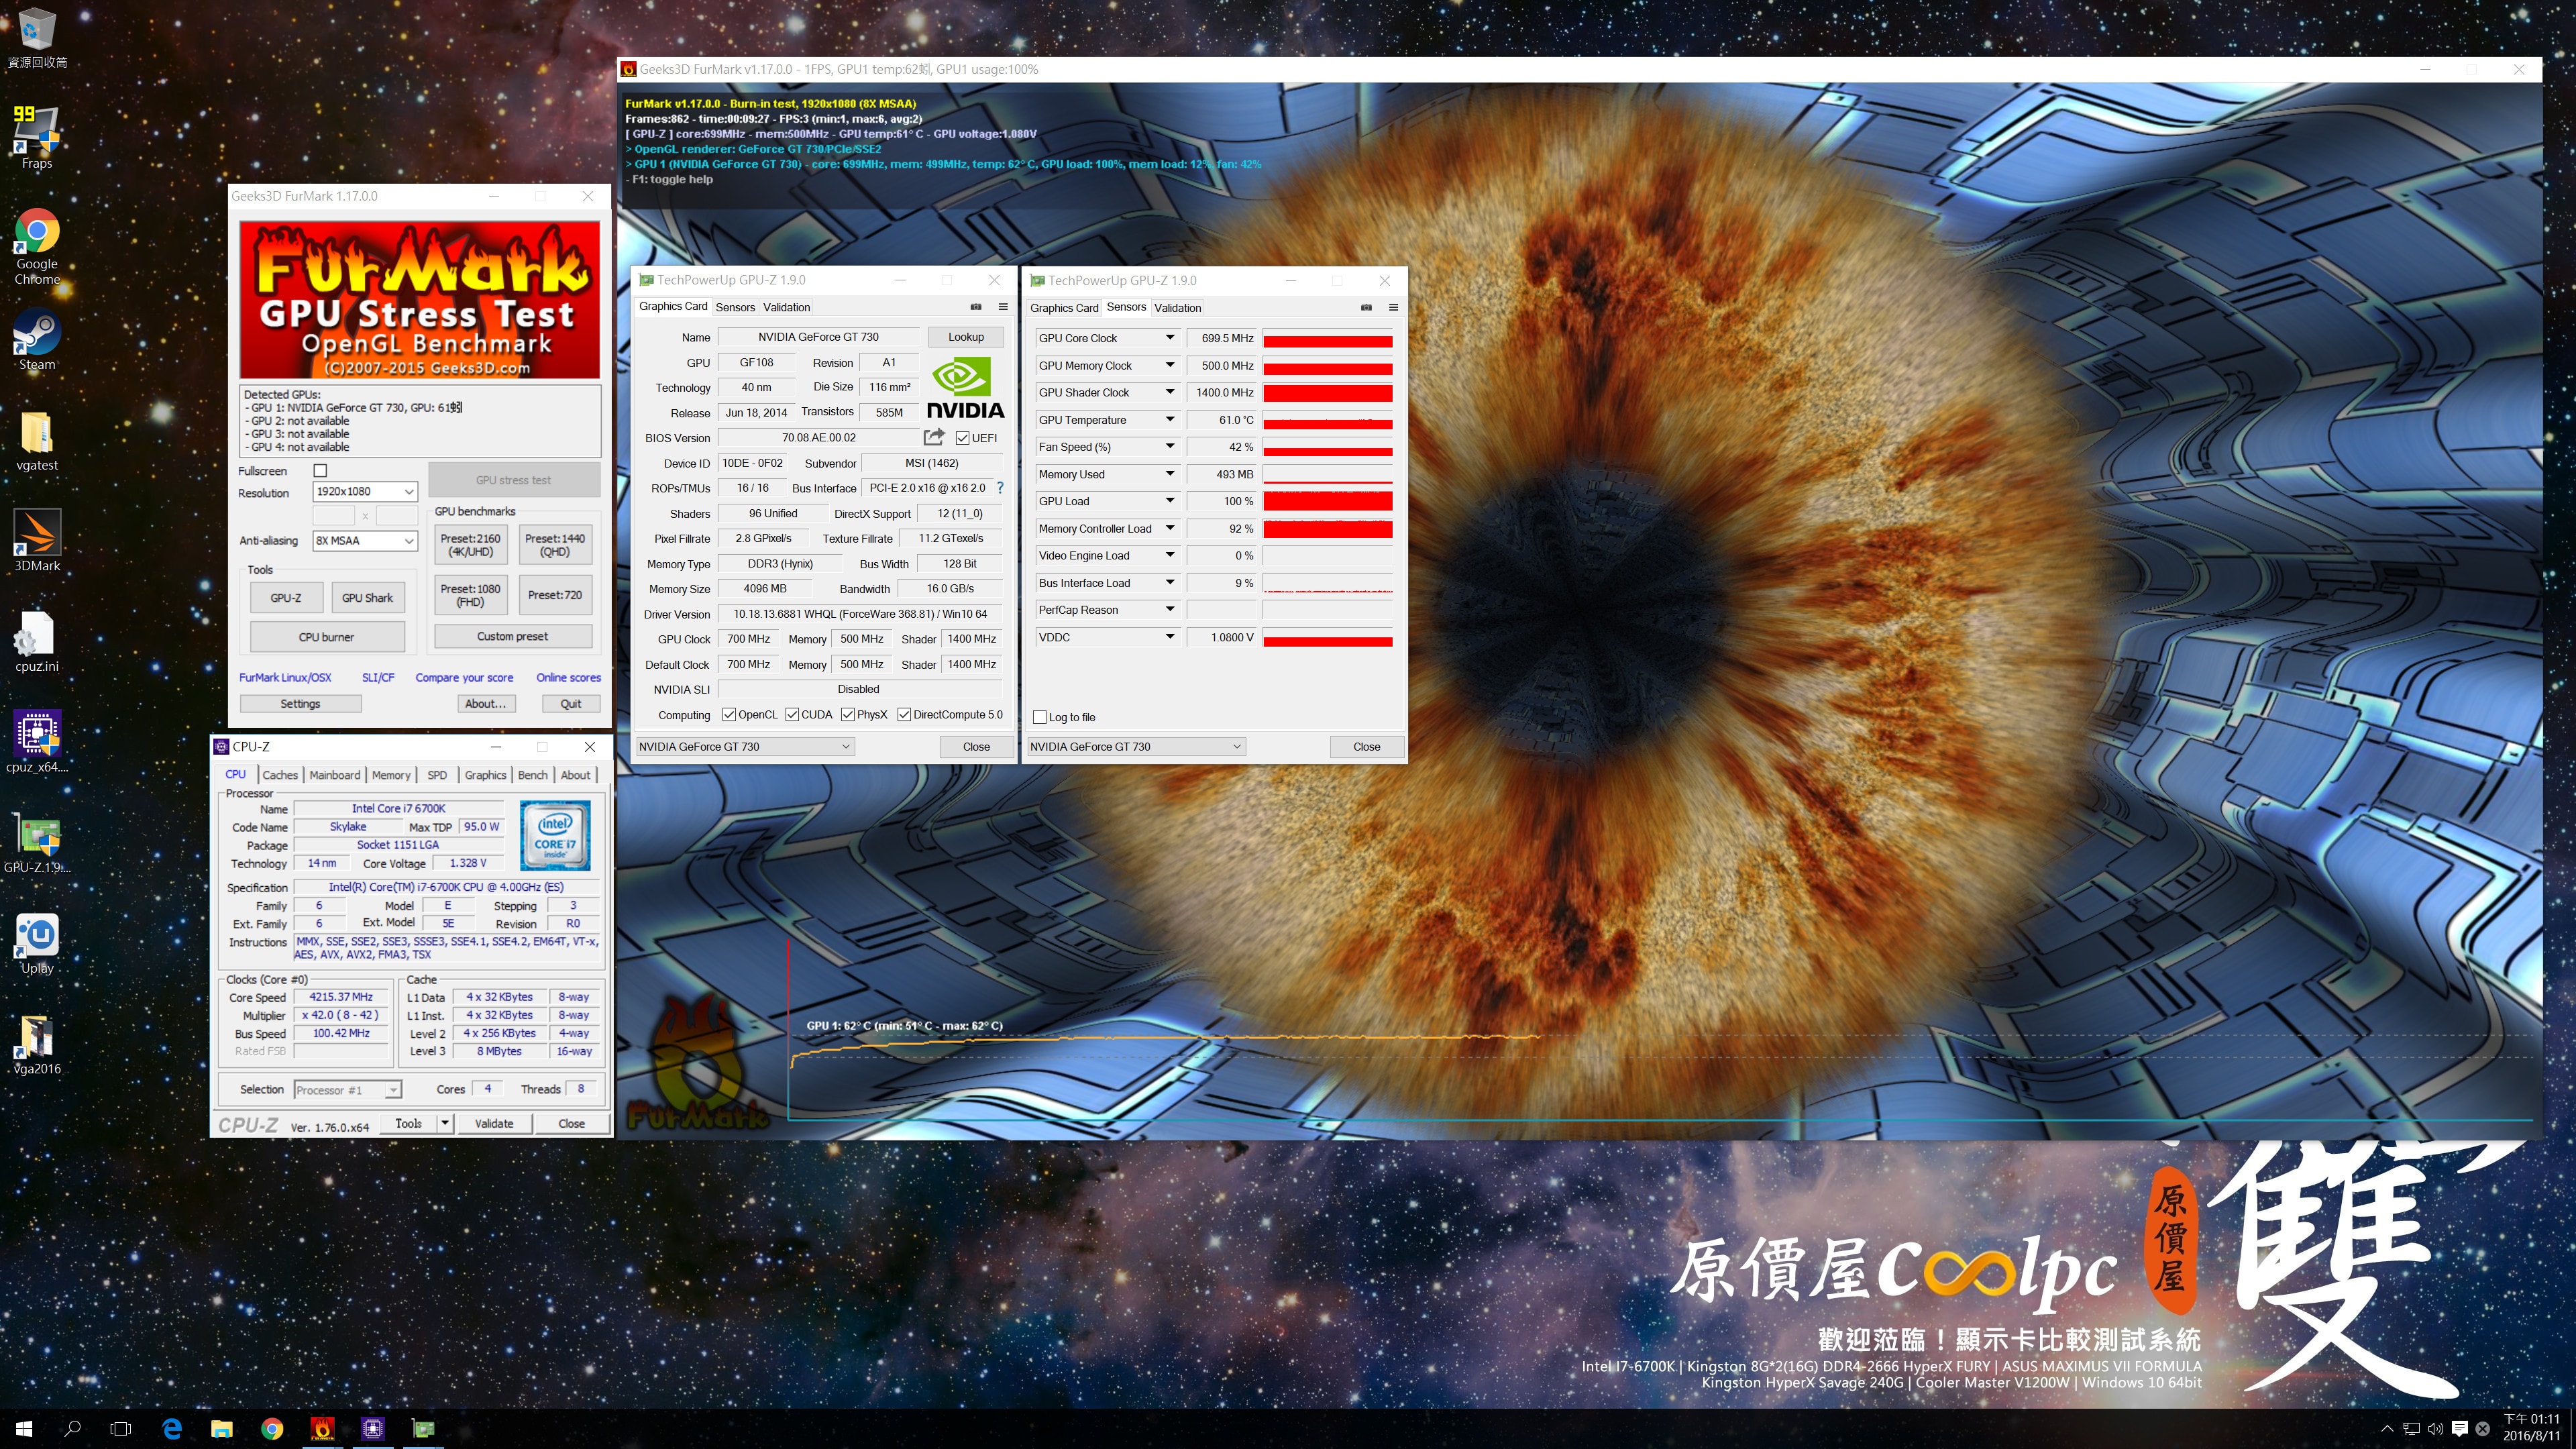This screenshot has width=2576, height=1449.
Task: Toggle the CUDA computing checkbox
Action: 792,714
